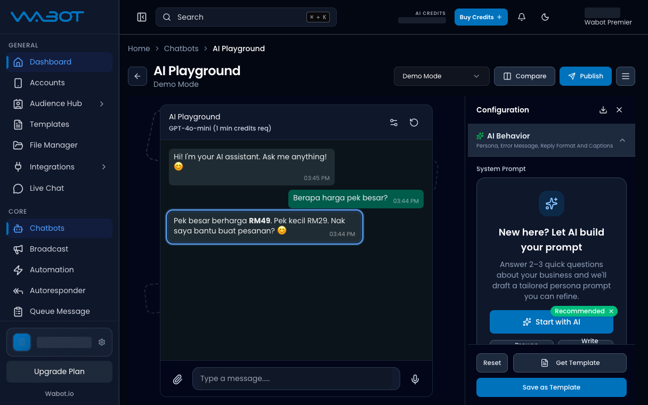Click the Wabot.io footer link
This screenshot has width=648, height=405.
pos(59,394)
